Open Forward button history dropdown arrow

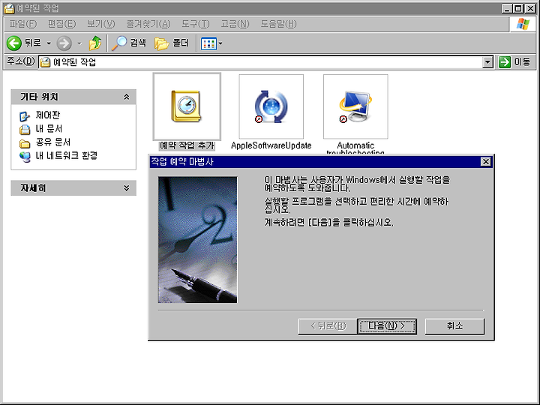(x=79, y=43)
